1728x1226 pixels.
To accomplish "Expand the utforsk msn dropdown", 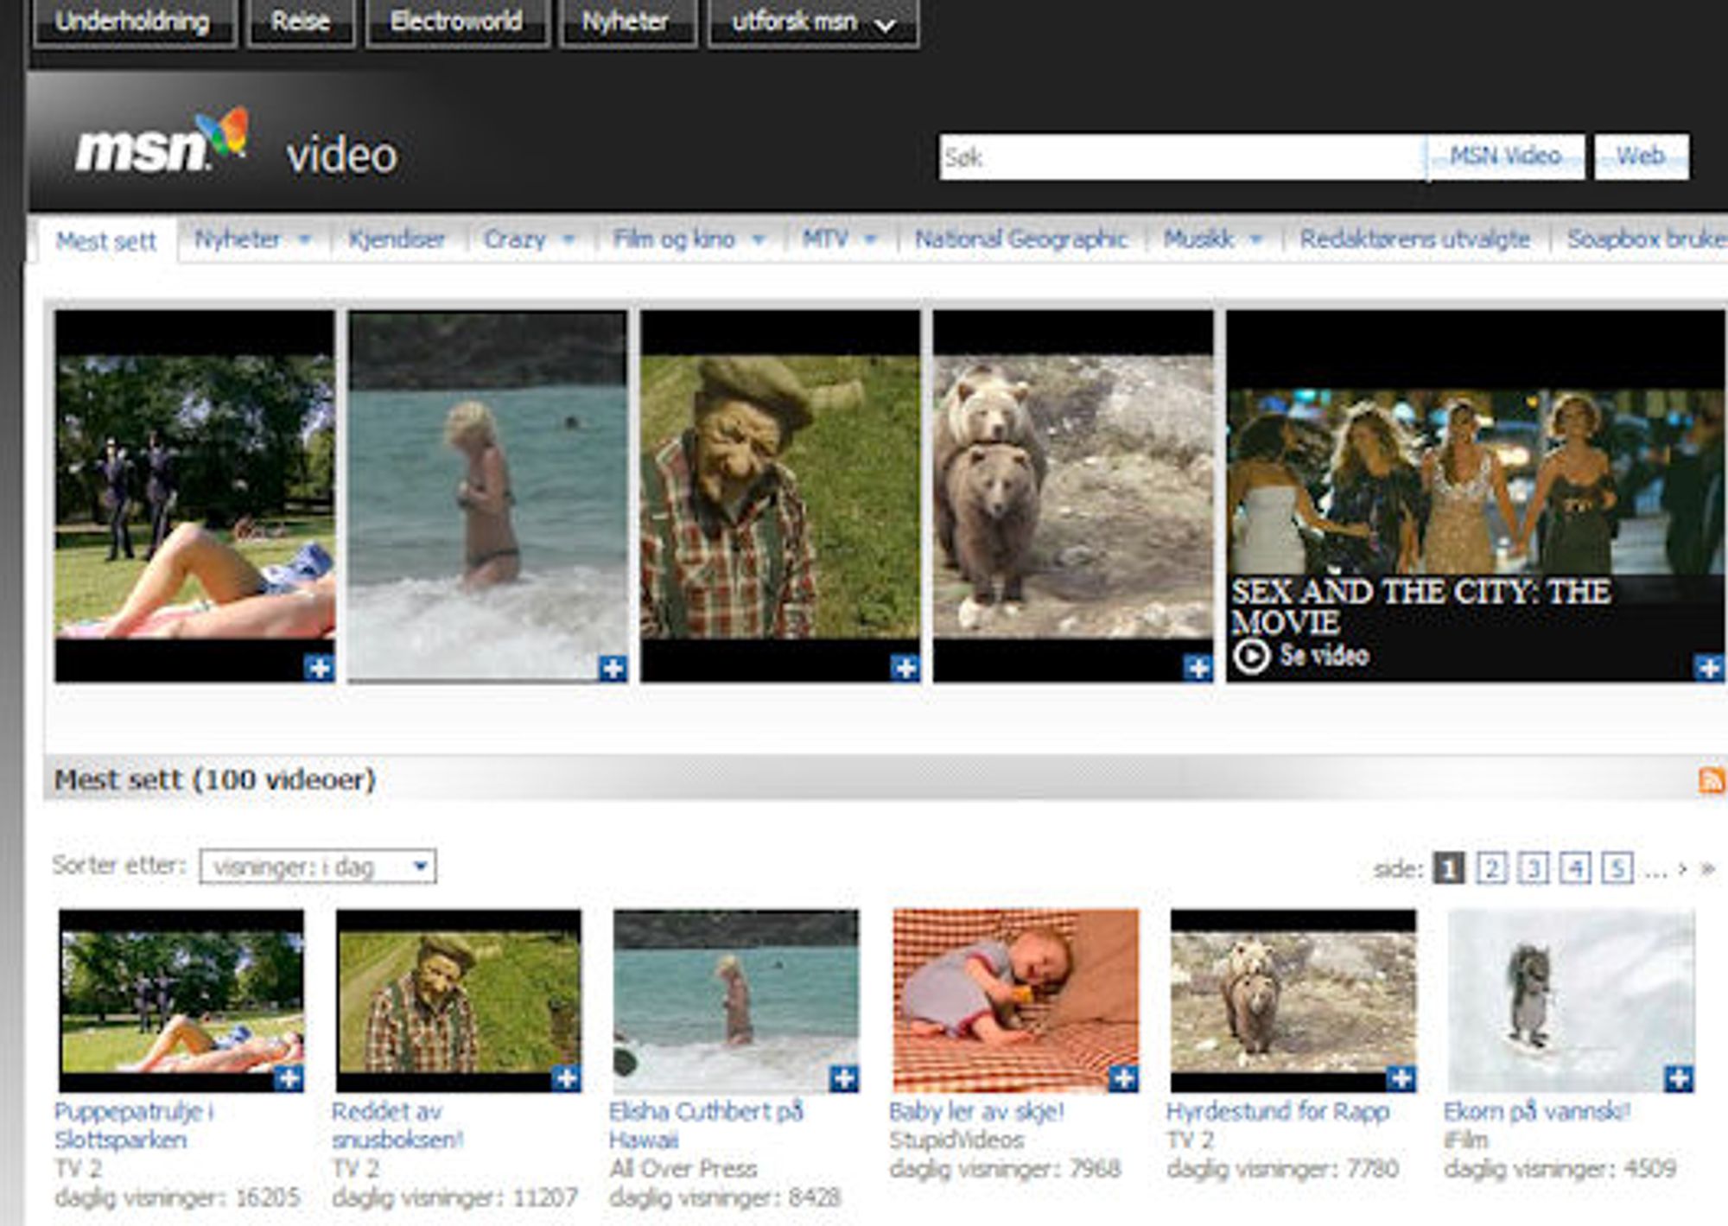I will coord(813,22).
